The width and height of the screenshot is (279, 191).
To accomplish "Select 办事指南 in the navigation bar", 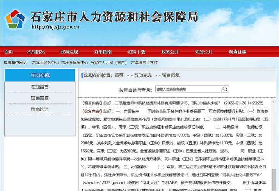I will tap(103, 52).
